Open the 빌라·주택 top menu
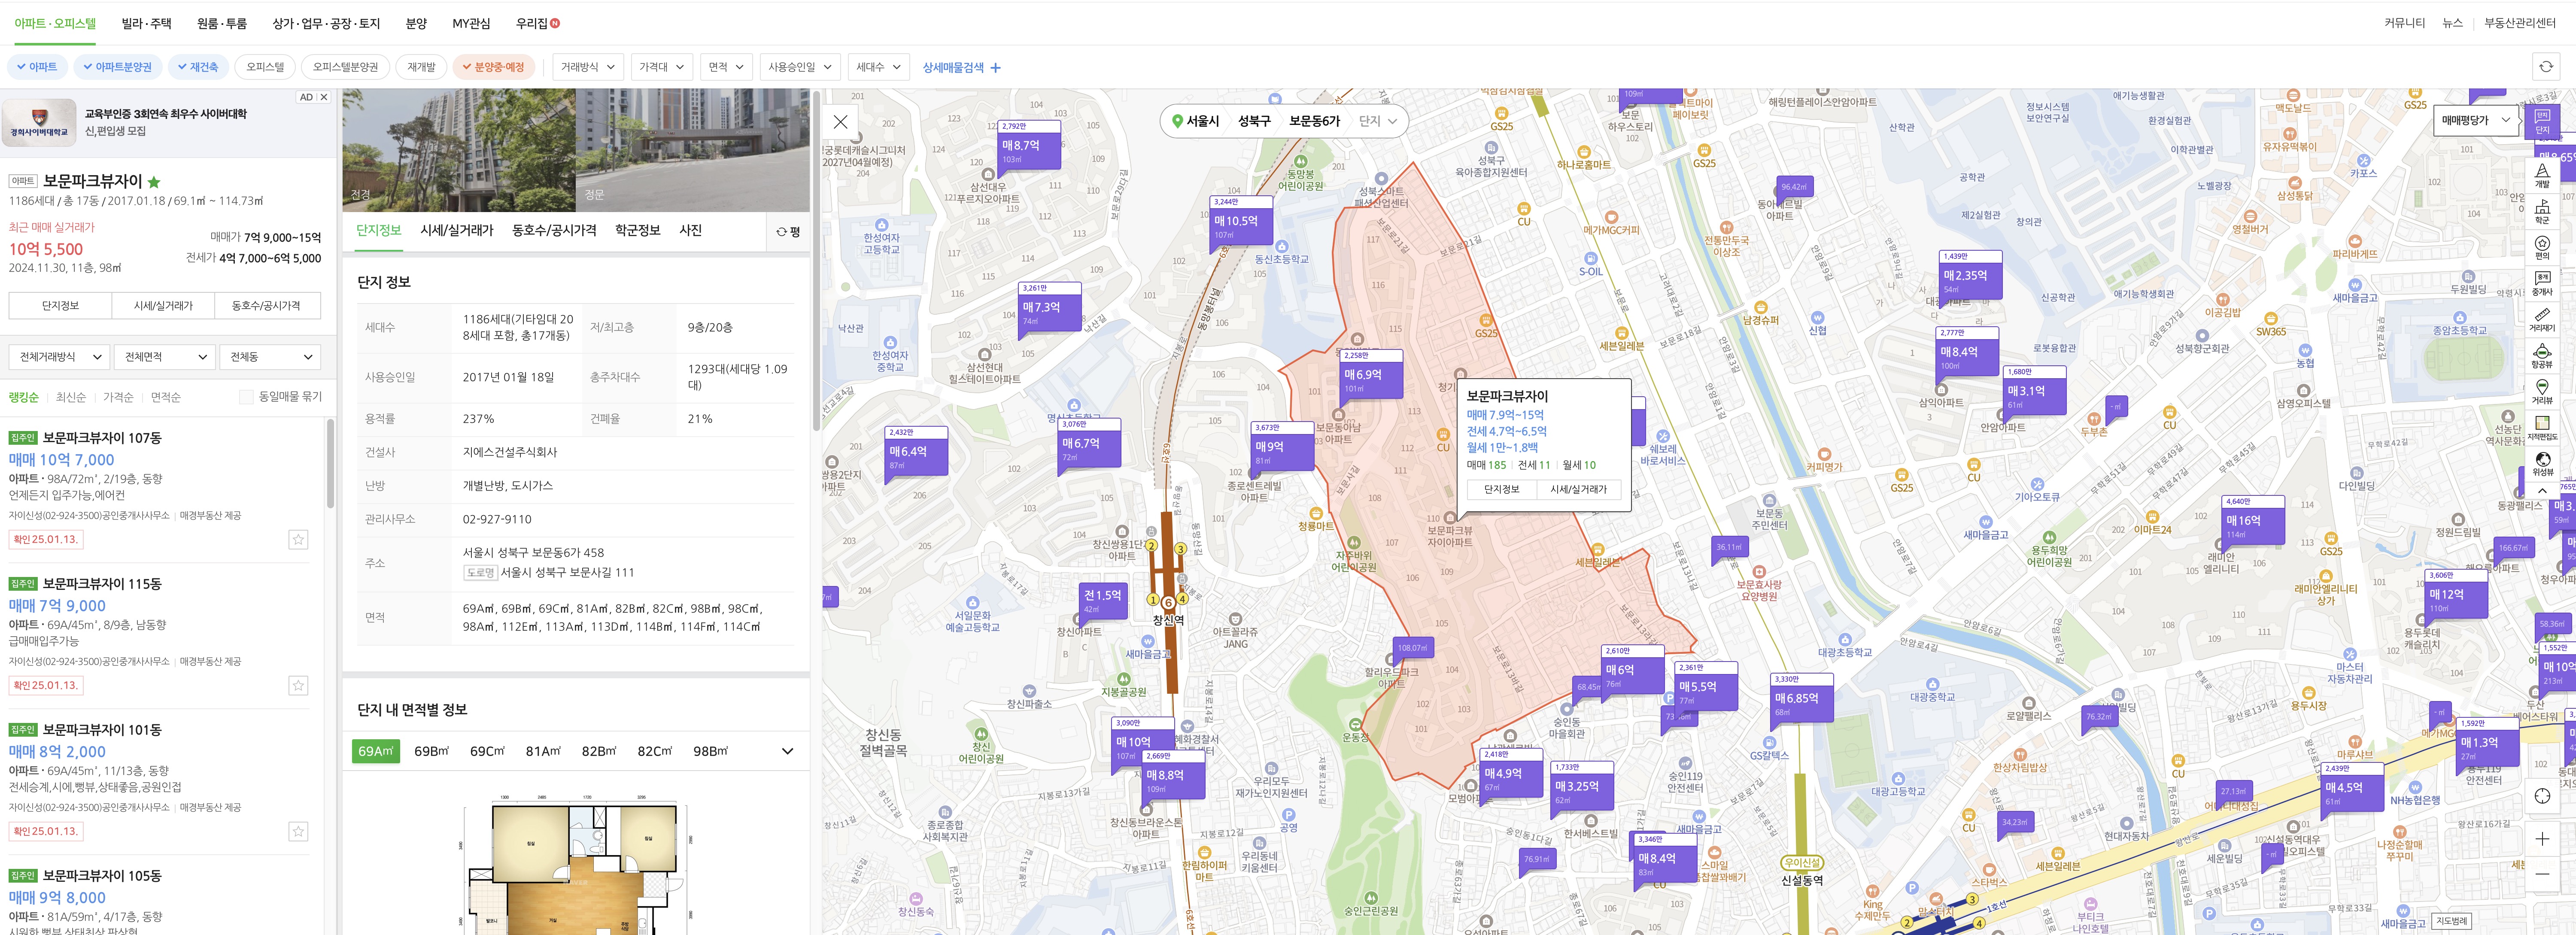The image size is (2576, 935). [x=146, y=23]
